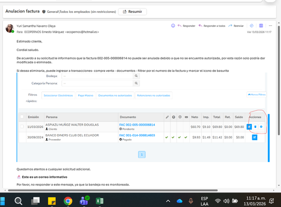The height and width of the screenshot is (207, 281).
Task: Open the FAC 002-005-000006814 document link
Action: (137, 125)
